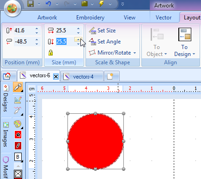Close the vectors-6 document tab

coord(56,76)
